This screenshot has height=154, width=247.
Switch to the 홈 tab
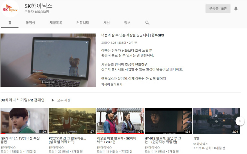[x=10, y=23]
